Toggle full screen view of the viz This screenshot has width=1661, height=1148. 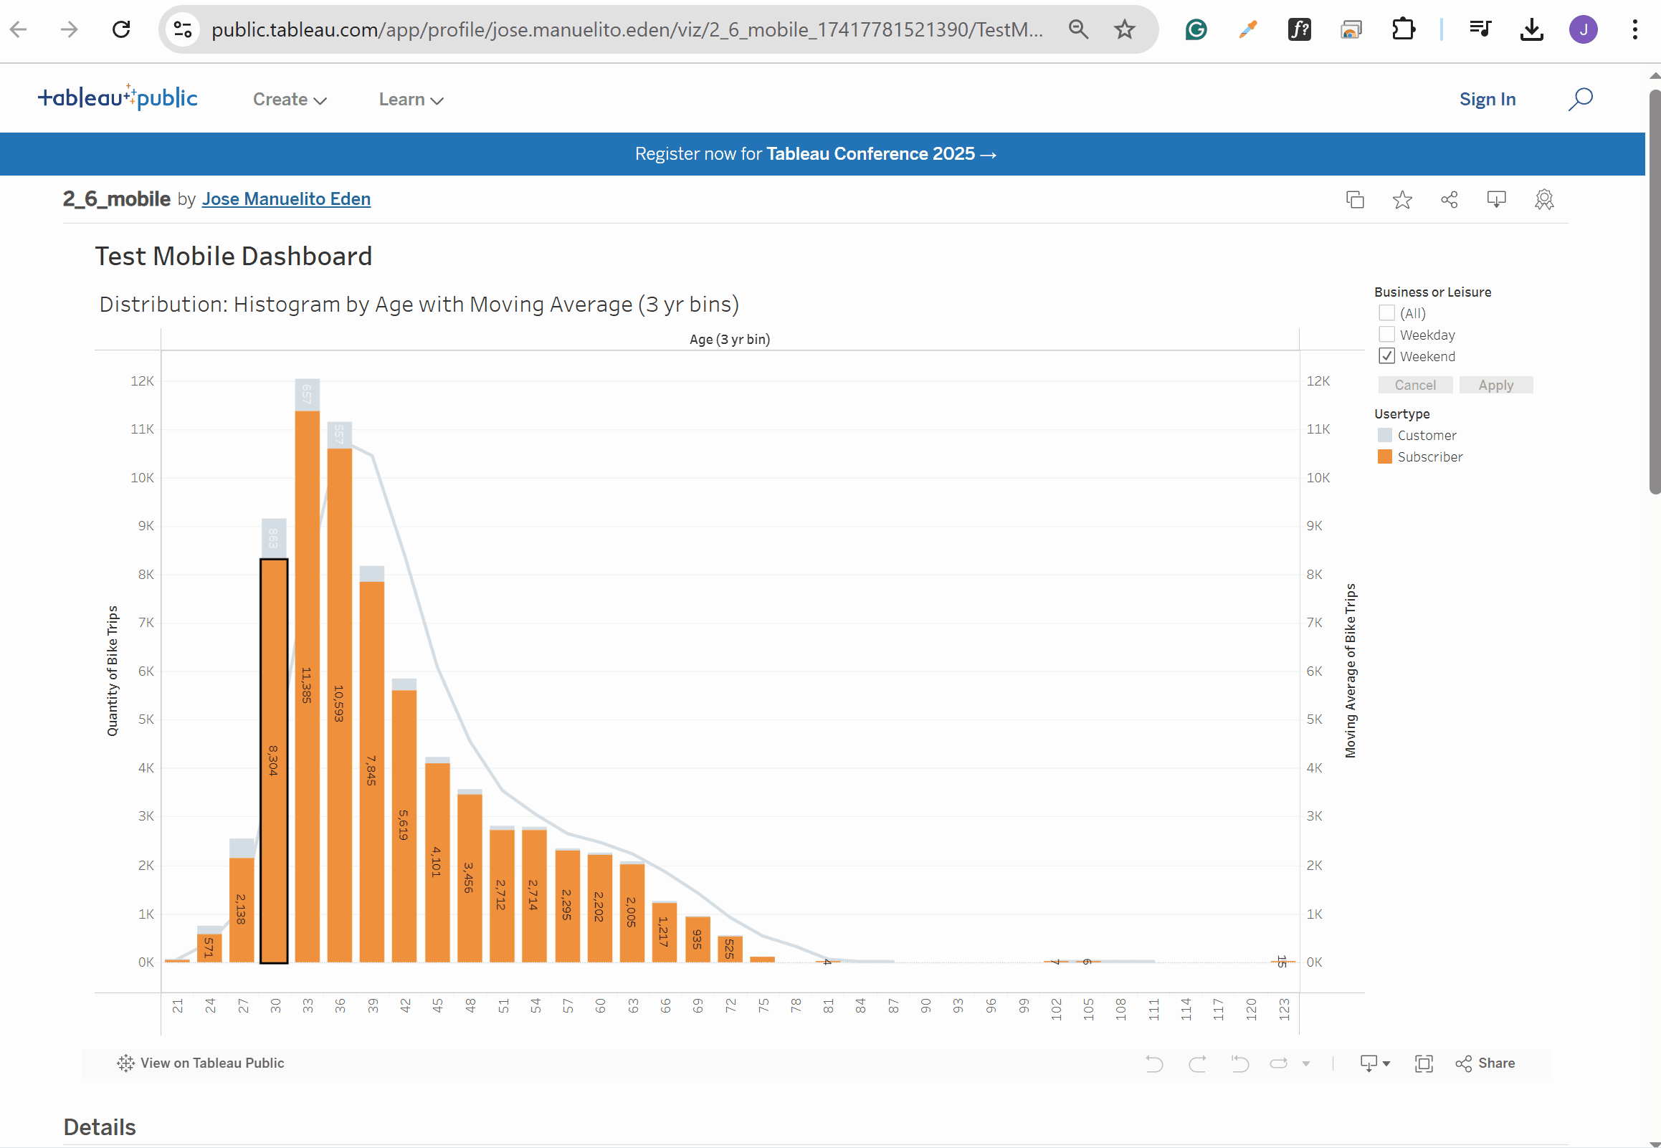pos(1424,1063)
